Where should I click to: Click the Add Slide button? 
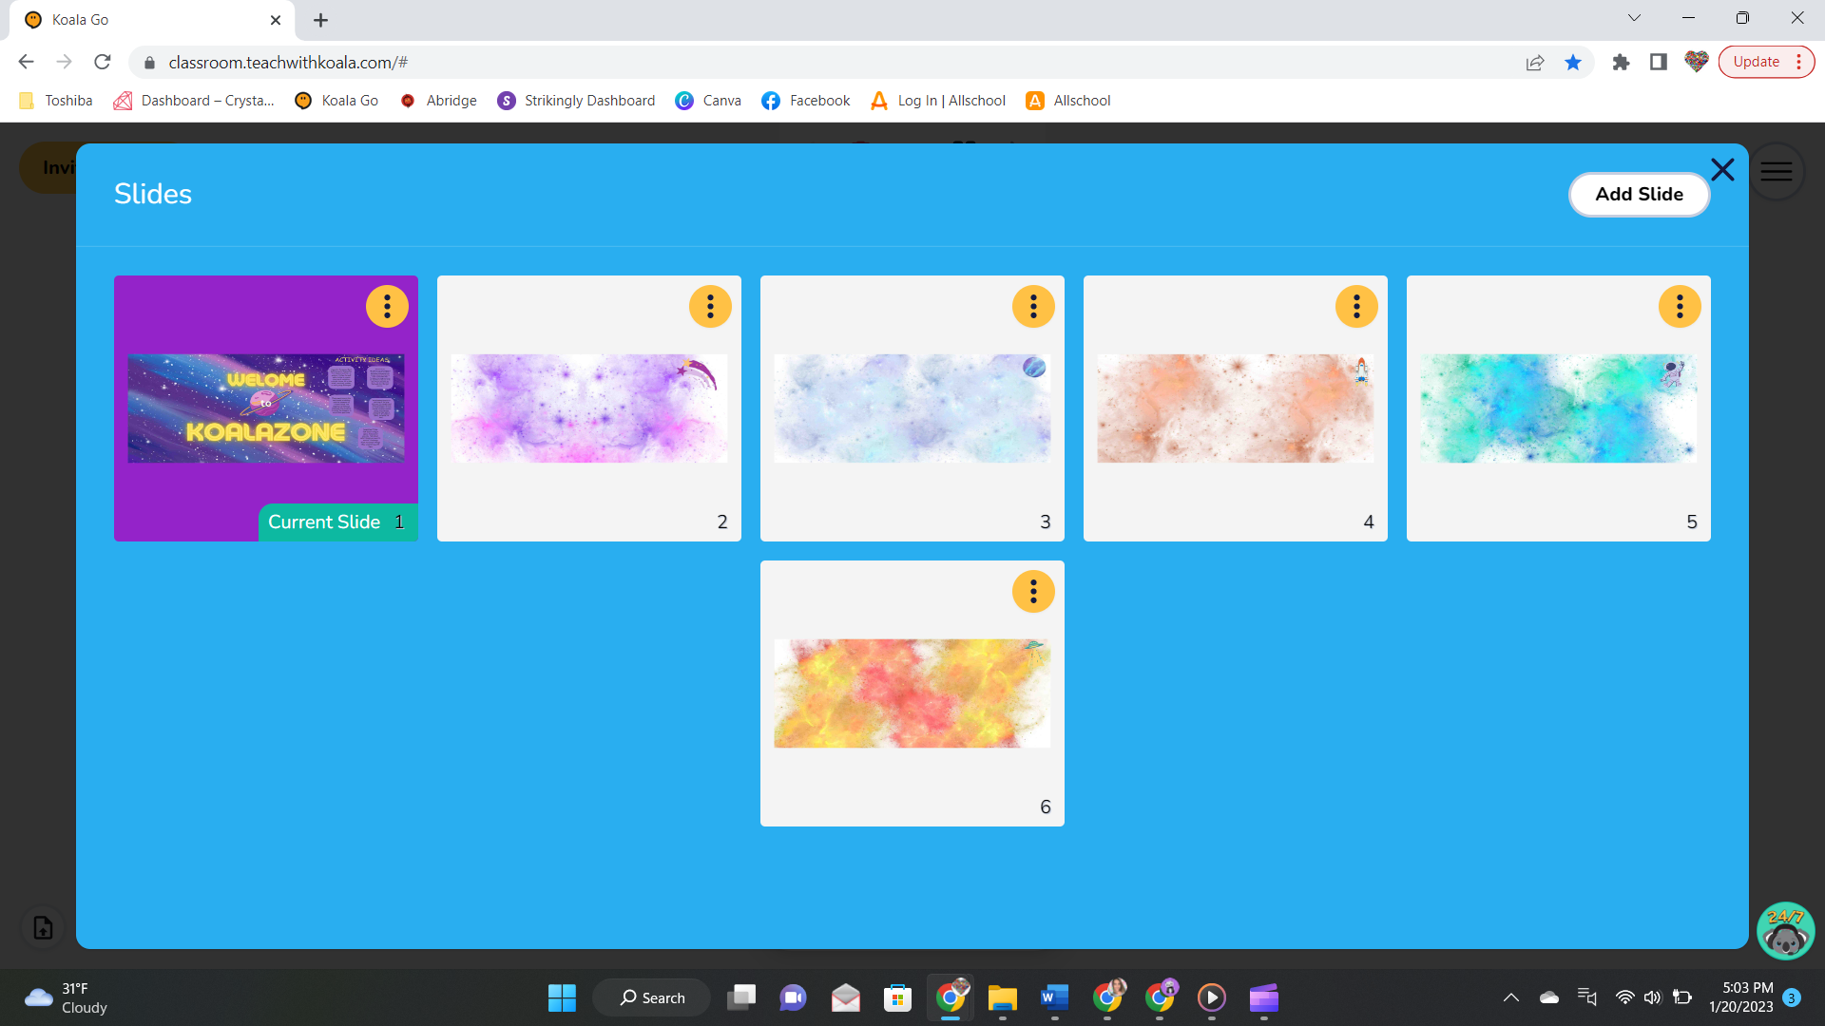pos(1639,194)
